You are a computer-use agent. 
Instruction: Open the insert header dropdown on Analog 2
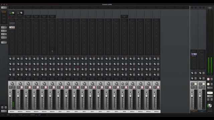click(x=20, y=20)
